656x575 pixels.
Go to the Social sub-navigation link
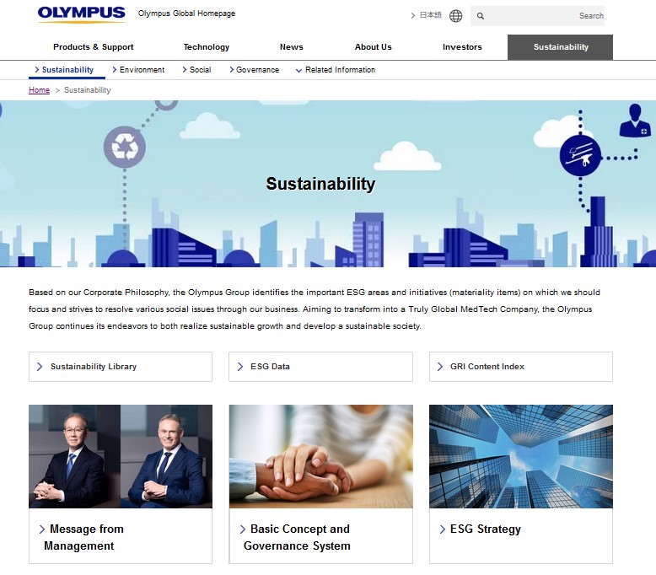click(196, 70)
